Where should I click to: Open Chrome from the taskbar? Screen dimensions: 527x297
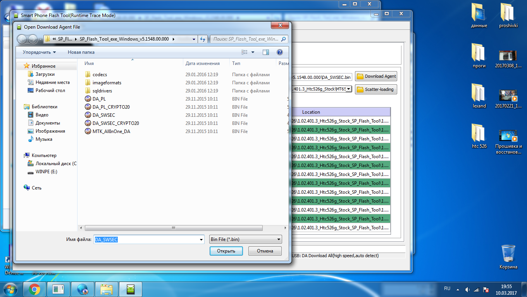pos(34,289)
